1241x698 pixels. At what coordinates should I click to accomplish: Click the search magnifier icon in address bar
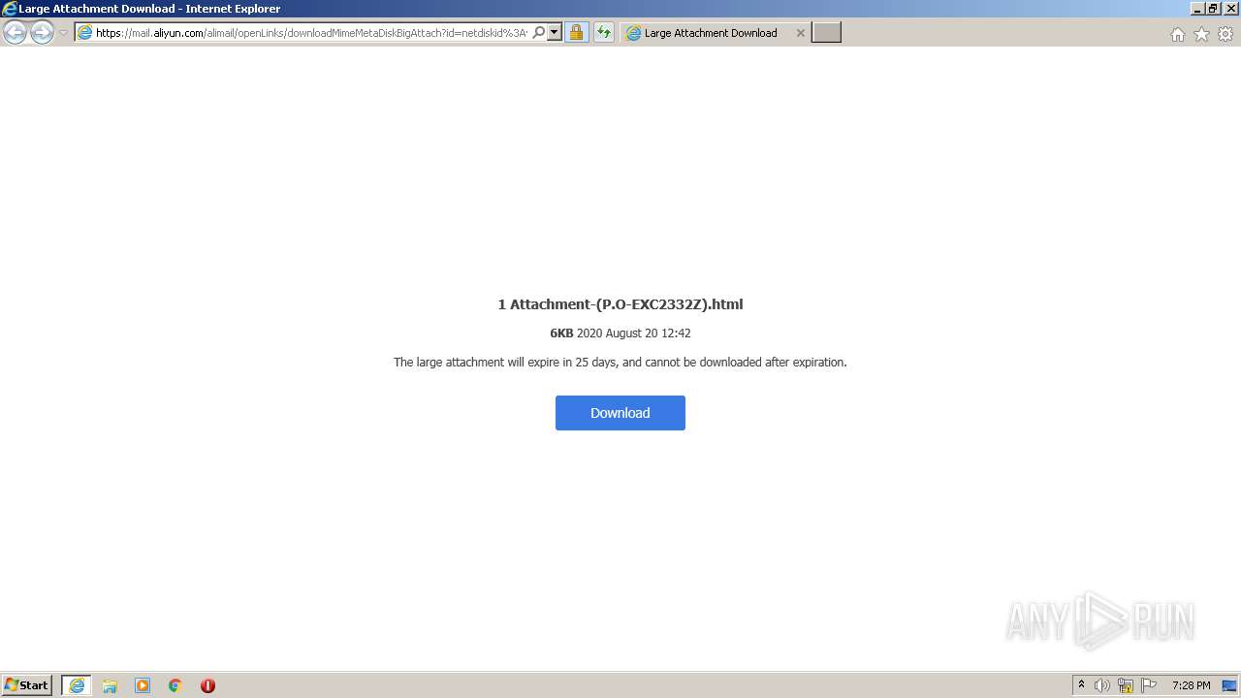click(539, 33)
